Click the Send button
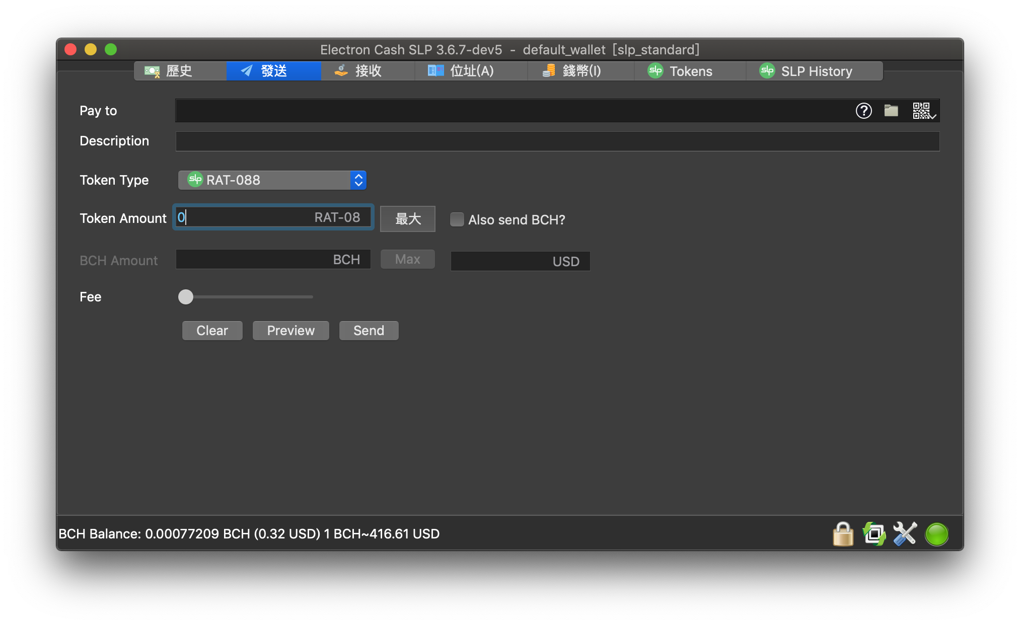Image resolution: width=1020 pixels, height=625 pixels. [x=369, y=331]
